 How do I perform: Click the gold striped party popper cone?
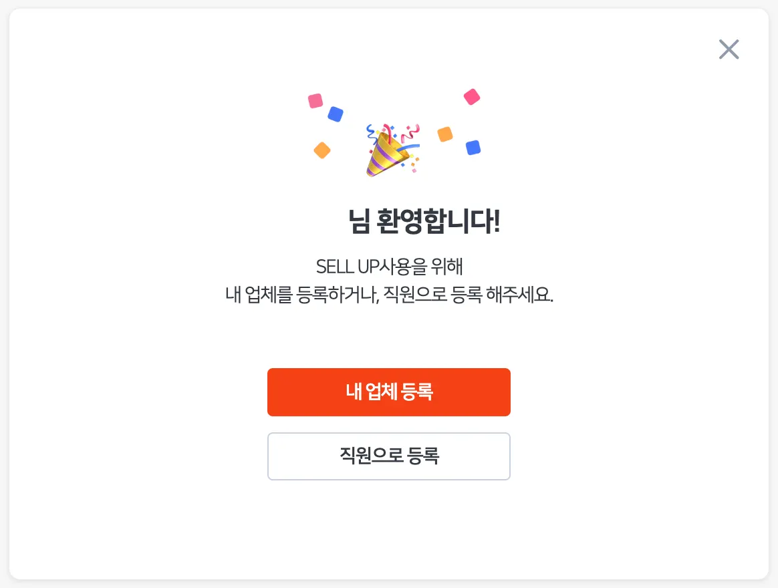tap(384, 156)
